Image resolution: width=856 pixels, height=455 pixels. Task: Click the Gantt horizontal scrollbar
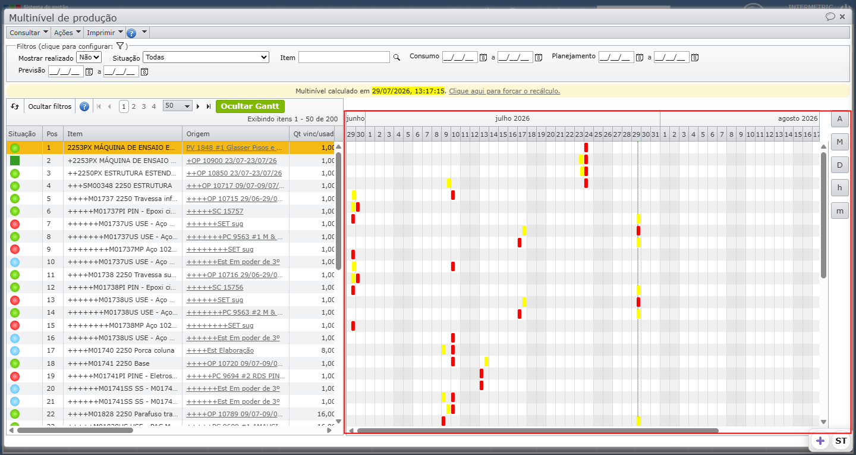[x=538, y=431]
